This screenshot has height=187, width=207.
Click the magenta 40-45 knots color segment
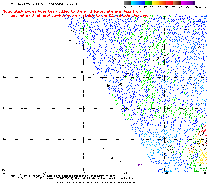point(184,4)
